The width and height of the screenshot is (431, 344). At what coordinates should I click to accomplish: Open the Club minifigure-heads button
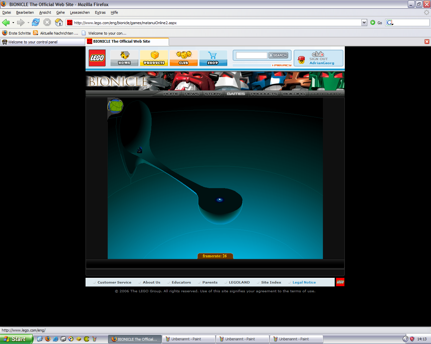click(x=184, y=58)
